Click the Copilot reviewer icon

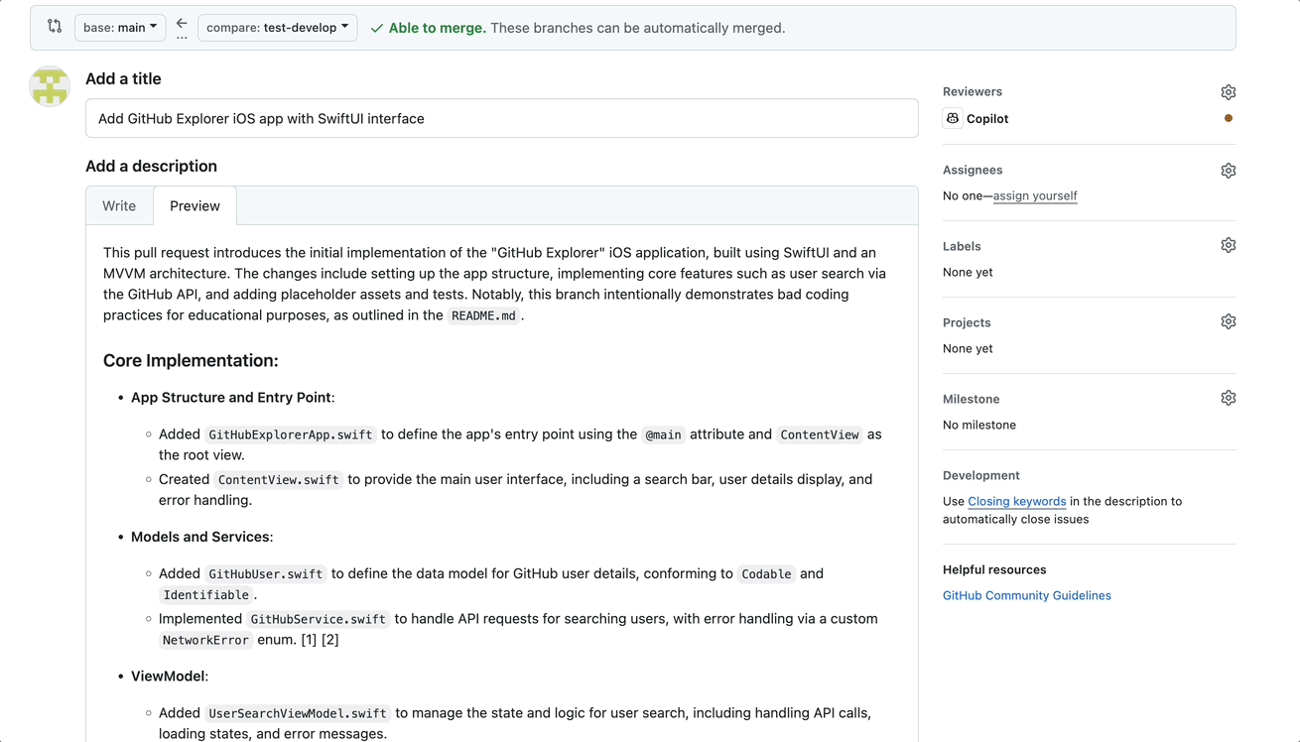pyautogui.click(x=953, y=118)
